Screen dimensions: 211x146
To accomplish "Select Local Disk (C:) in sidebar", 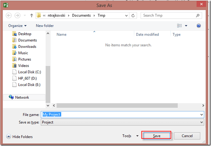I will click(29, 72).
